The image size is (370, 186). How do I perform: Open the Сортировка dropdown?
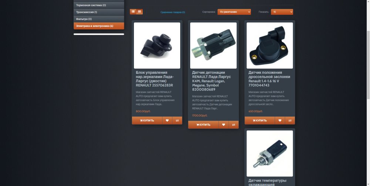click(x=234, y=12)
